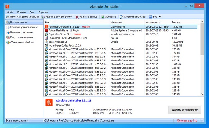This screenshot has width=209, height=128.
Task: Click the Kai Liu publisher cell
Action: 114,38
